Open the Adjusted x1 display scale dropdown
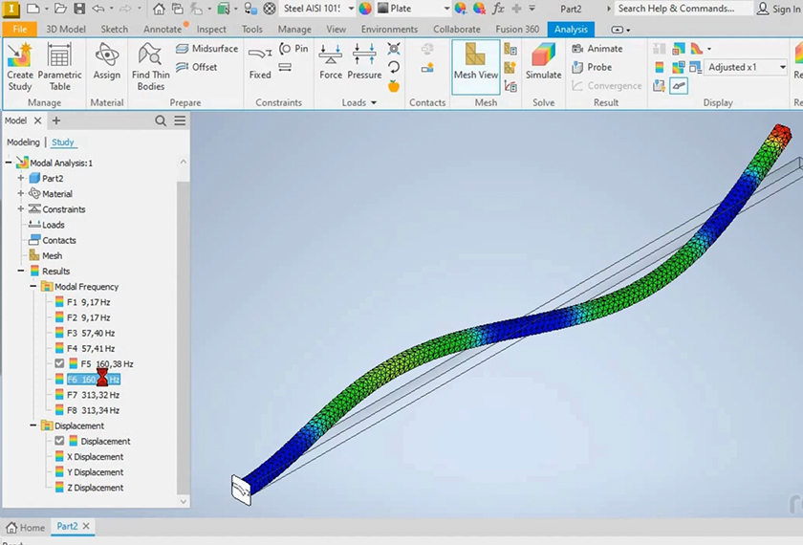This screenshot has width=803, height=545. click(x=782, y=68)
